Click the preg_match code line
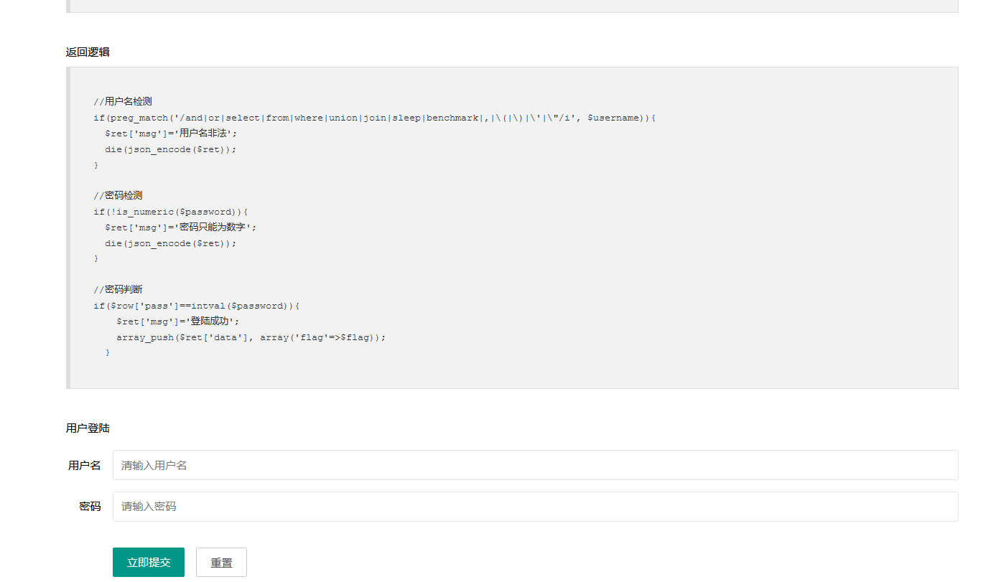 375,118
